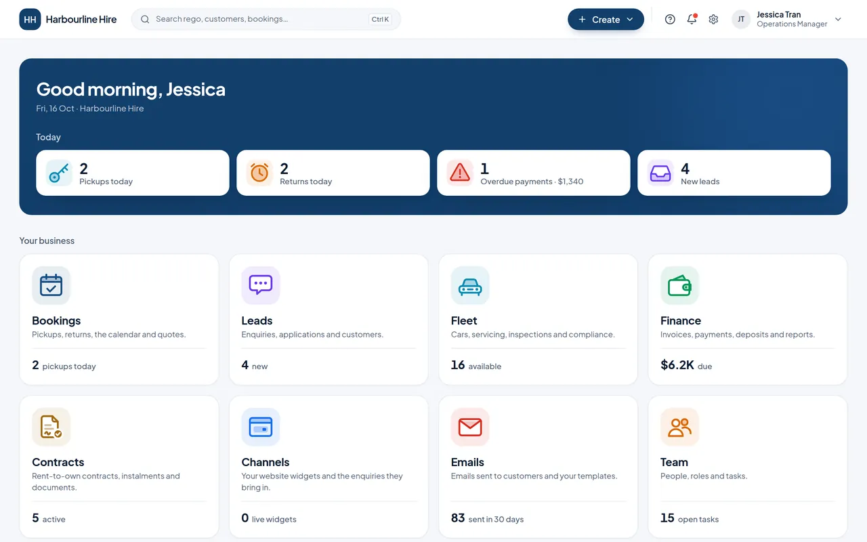867x542 pixels.
Task: Click the inbox icon for new leads
Action: pyautogui.click(x=660, y=173)
